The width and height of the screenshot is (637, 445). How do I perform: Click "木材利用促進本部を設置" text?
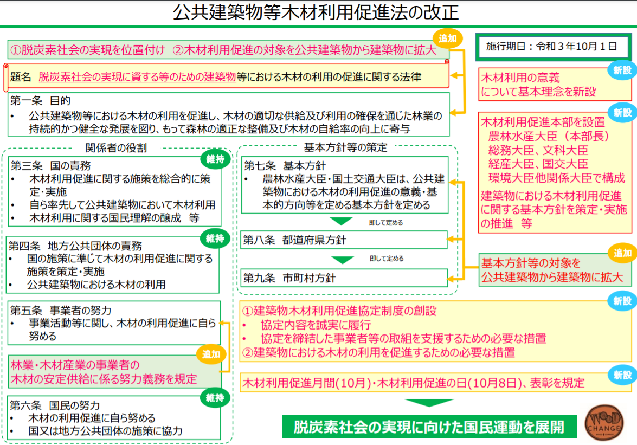(543, 122)
